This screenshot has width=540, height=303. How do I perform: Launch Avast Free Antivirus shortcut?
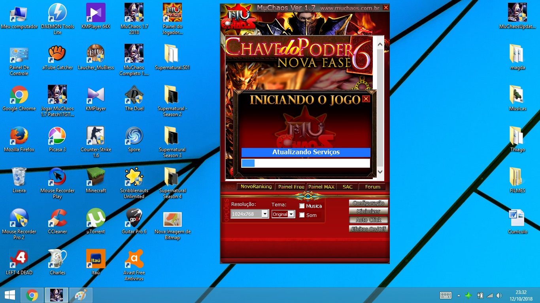click(x=134, y=265)
